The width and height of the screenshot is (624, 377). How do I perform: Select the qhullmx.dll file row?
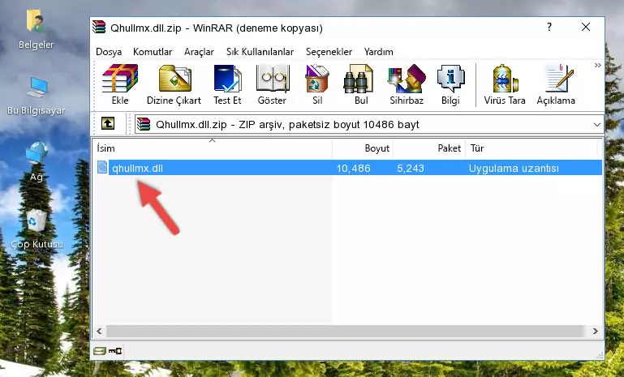click(x=348, y=168)
